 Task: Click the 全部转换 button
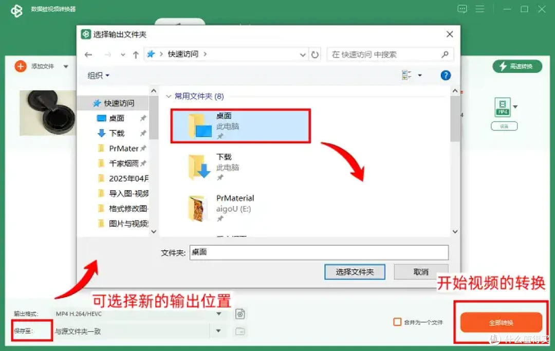(x=501, y=322)
